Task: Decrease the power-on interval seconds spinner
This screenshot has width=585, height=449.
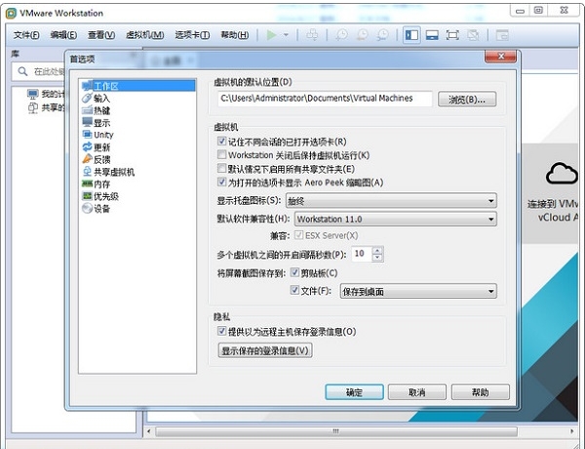Action: click(377, 257)
